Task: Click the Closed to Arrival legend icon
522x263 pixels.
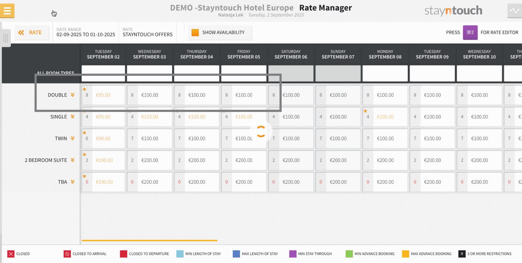Action: pyautogui.click(x=67, y=254)
